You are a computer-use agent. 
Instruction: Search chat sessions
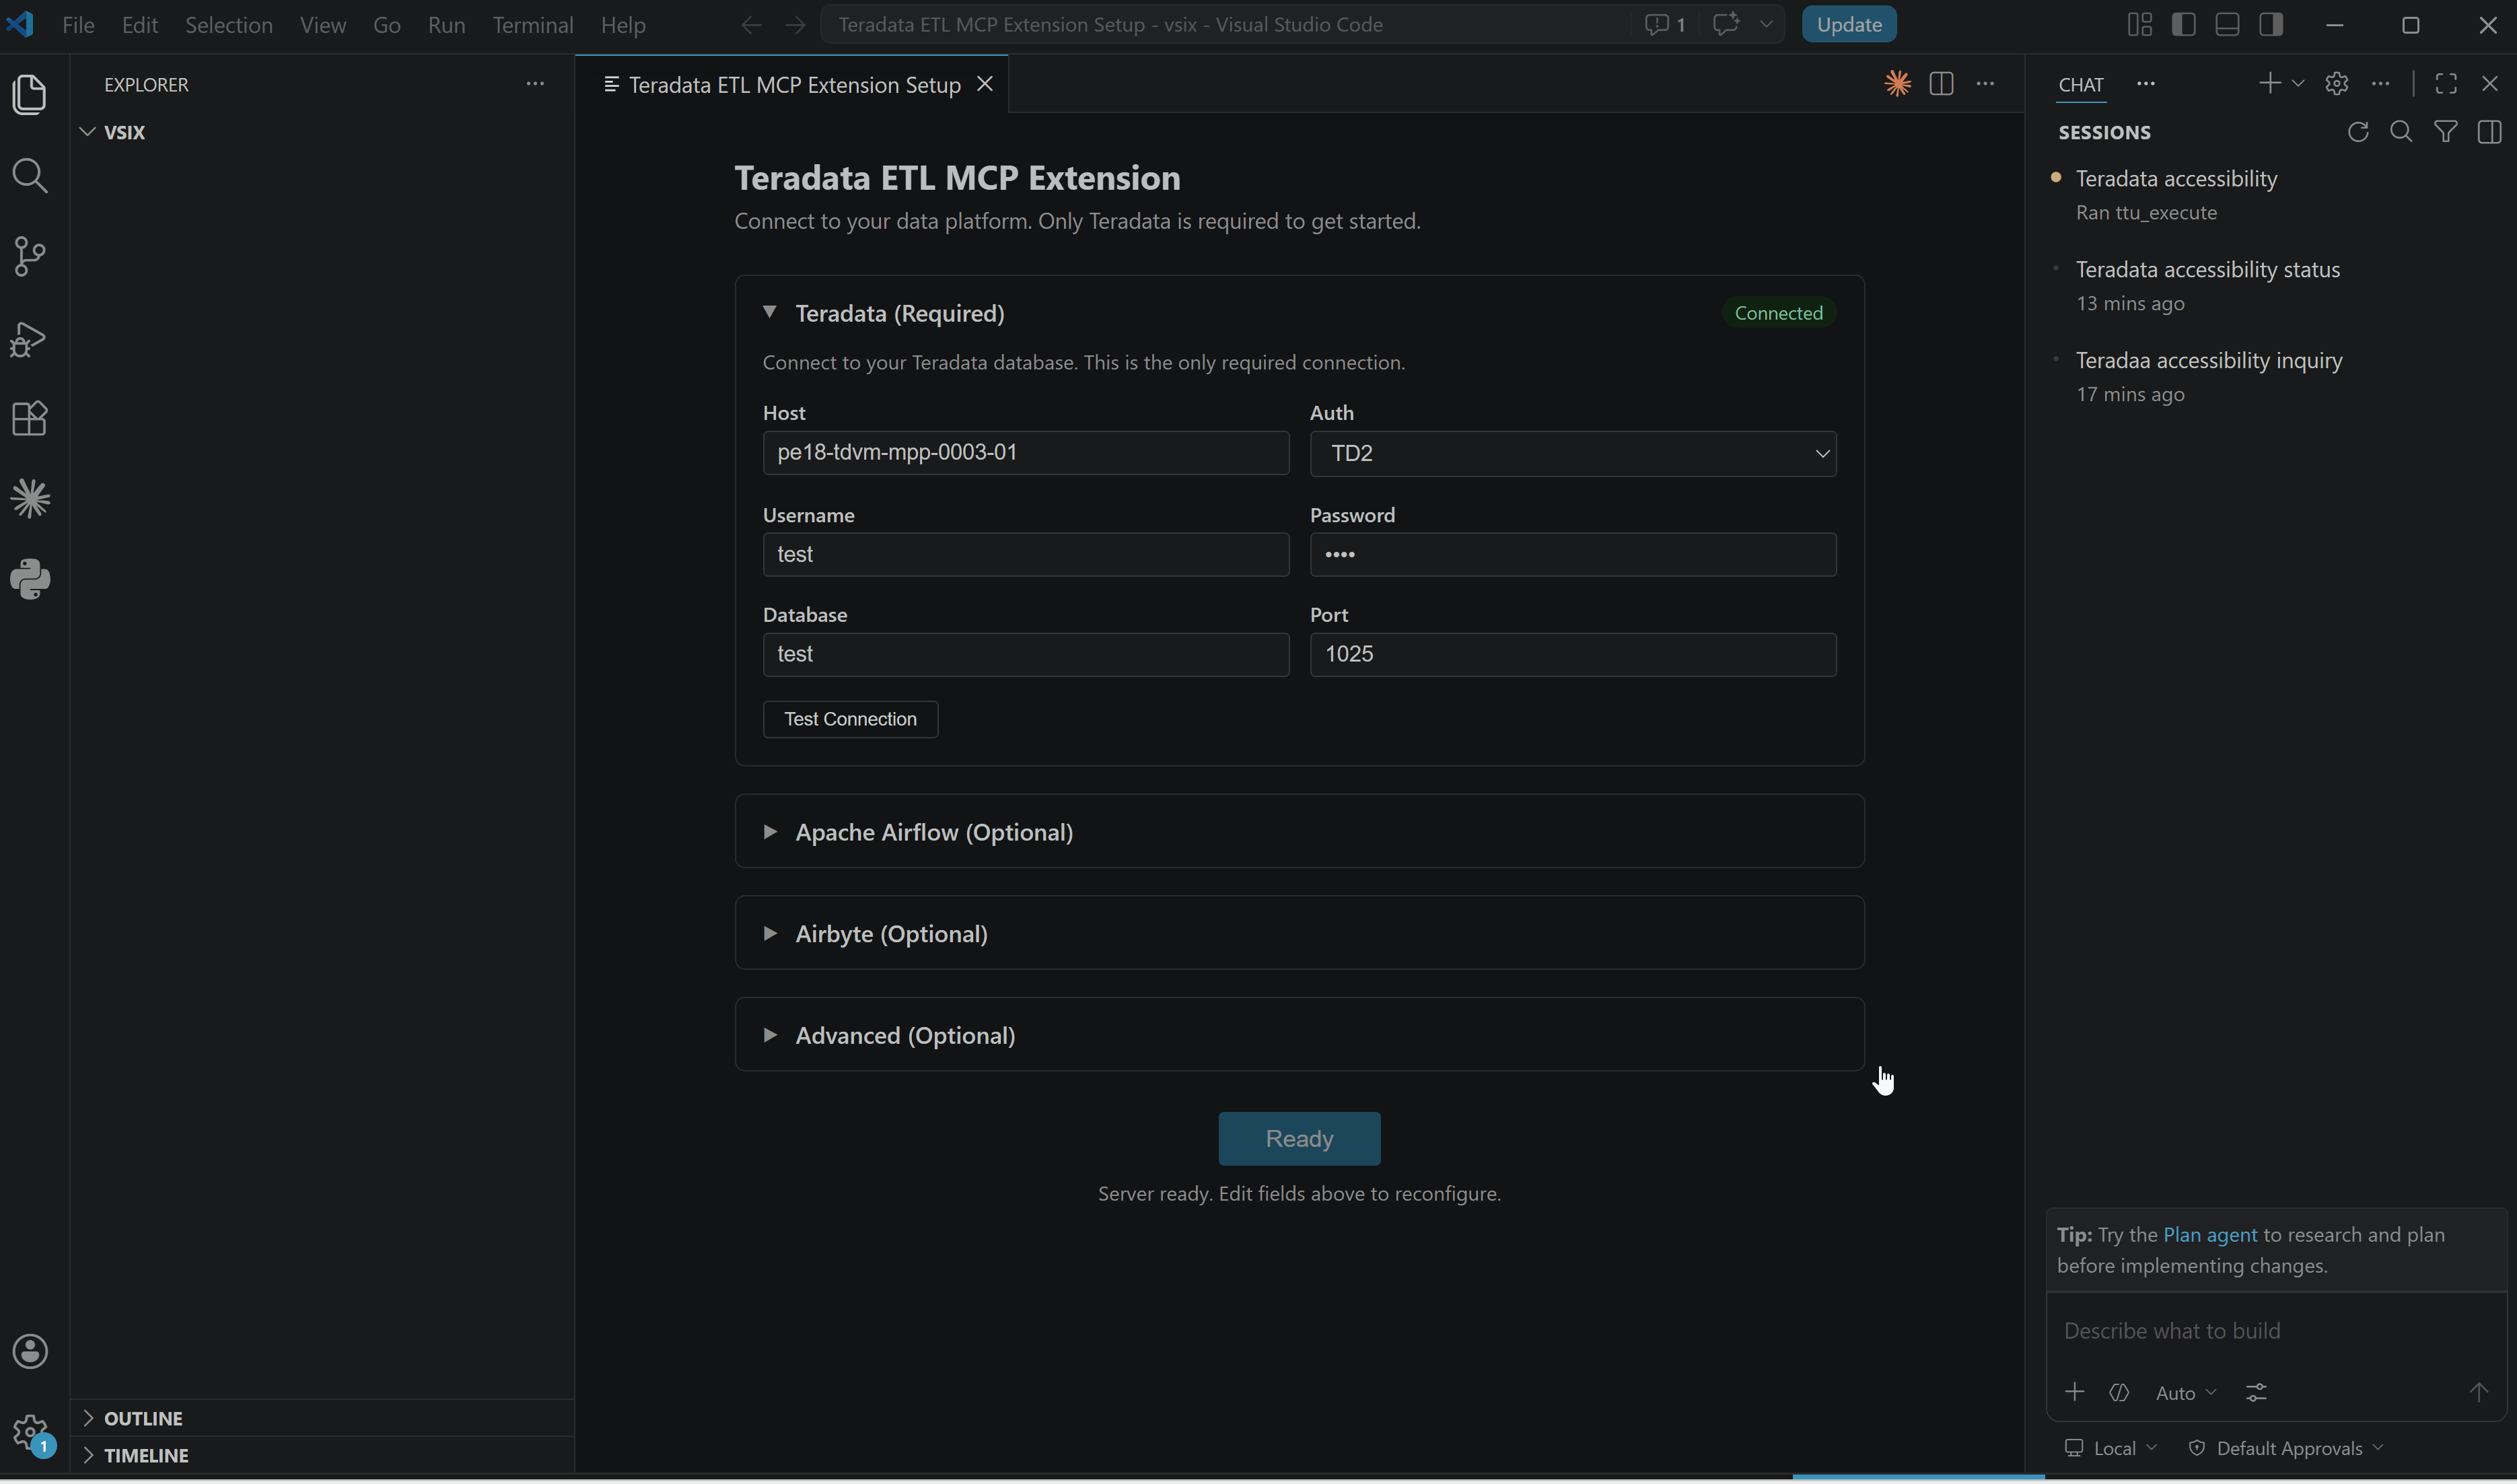[2401, 132]
